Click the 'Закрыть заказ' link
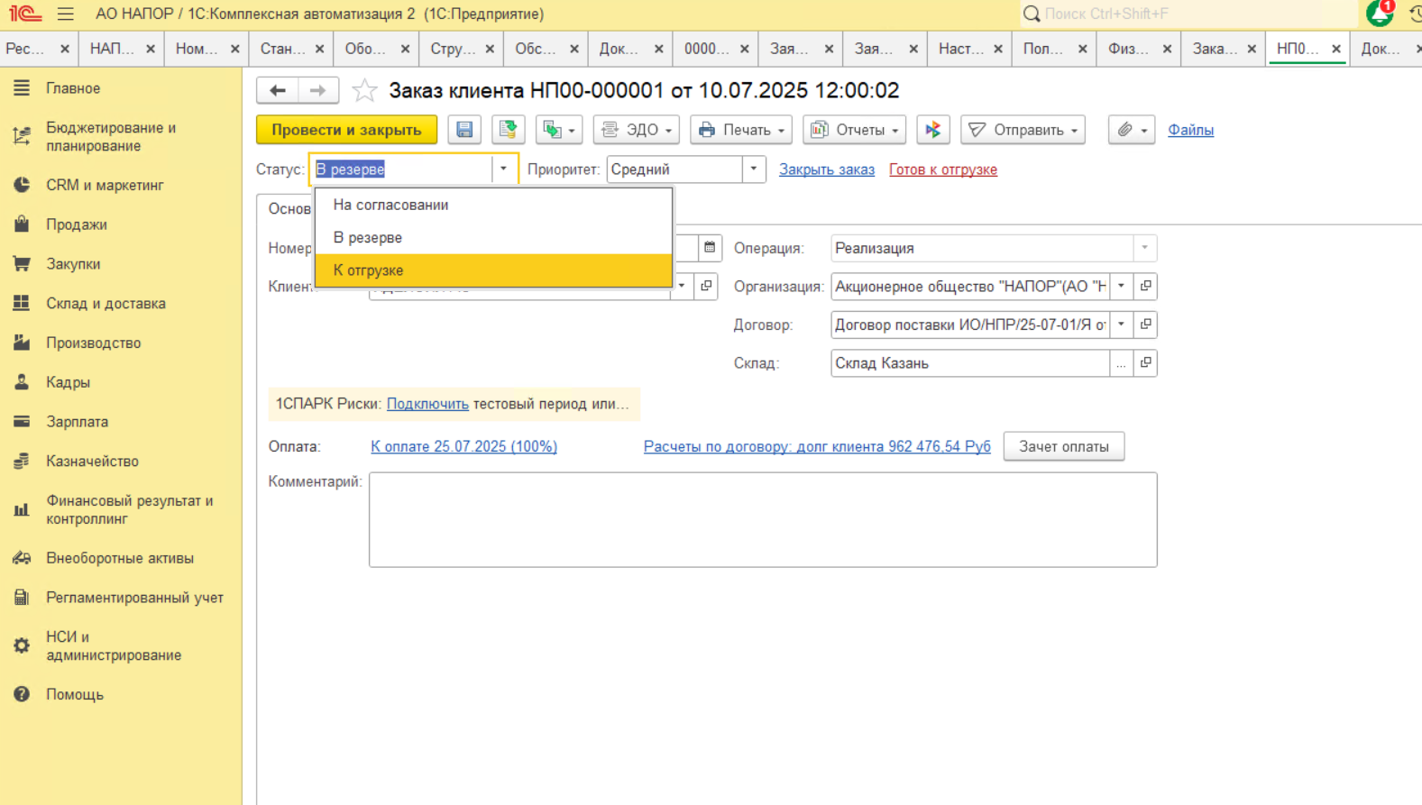Screen dimensions: 1422x805 826,169
